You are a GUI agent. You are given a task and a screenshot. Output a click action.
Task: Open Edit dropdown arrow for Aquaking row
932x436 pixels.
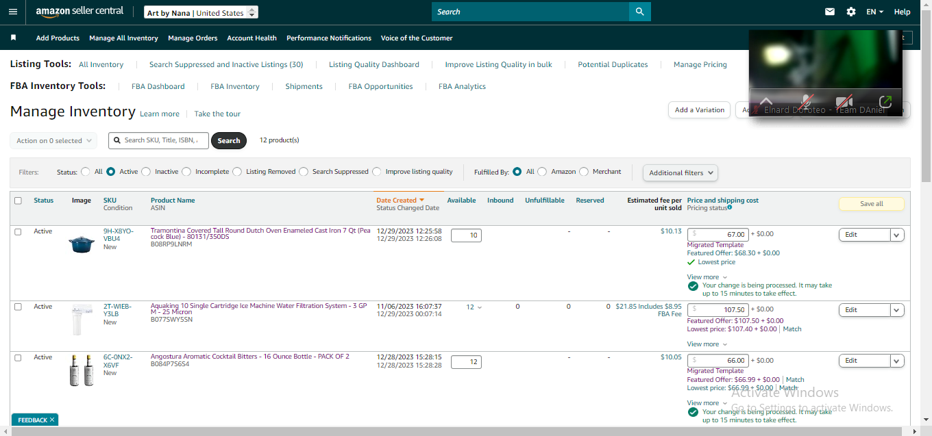(x=897, y=310)
